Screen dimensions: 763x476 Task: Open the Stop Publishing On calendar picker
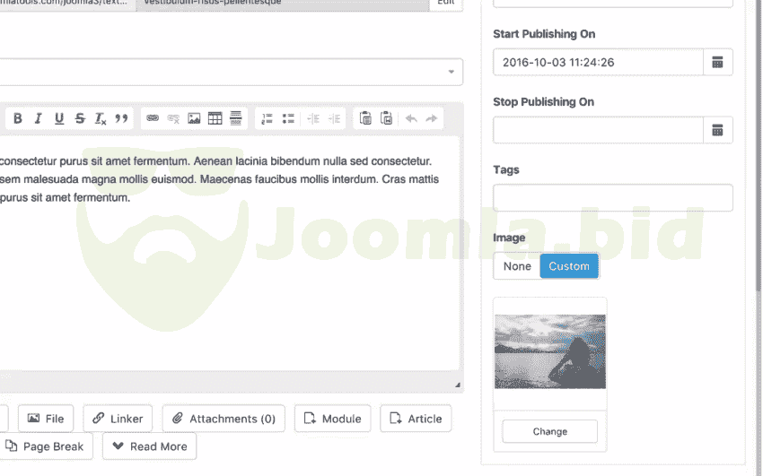(x=717, y=130)
